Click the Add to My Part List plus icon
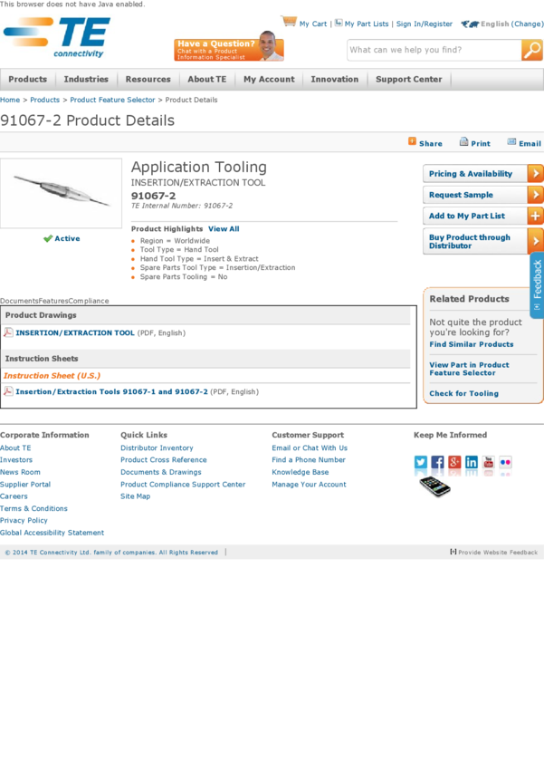The width and height of the screenshot is (544, 770). click(535, 216)
